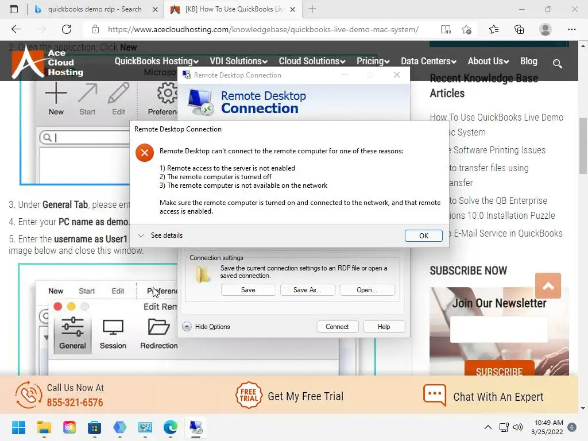Open tab actions menu icon

[x=14, y=9]
